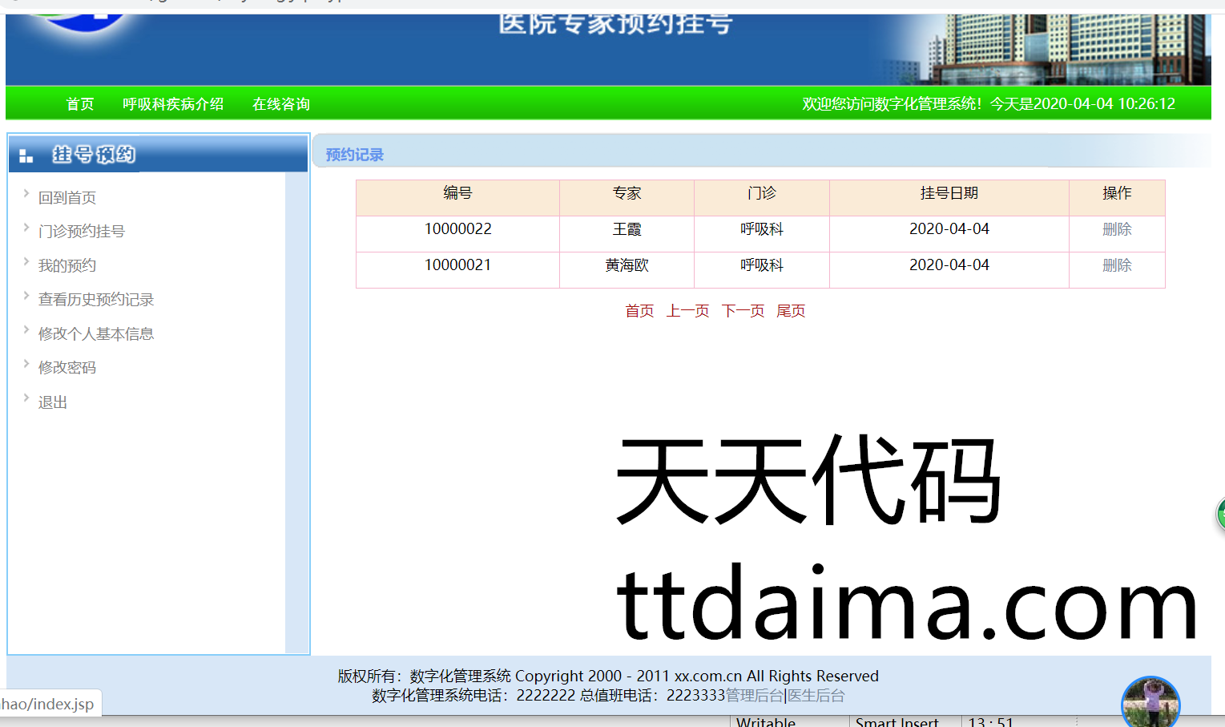The image size is (1225, 727).
Task: Delete appointment record 10000021
Action: point(1117,265)
